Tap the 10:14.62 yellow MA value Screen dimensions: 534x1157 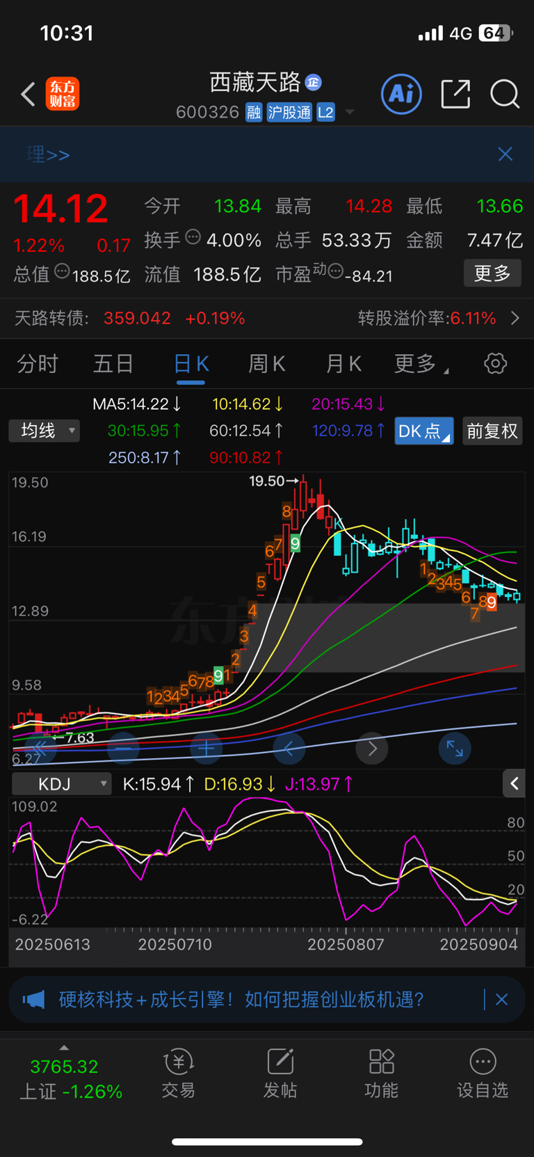tap(248, 404)
